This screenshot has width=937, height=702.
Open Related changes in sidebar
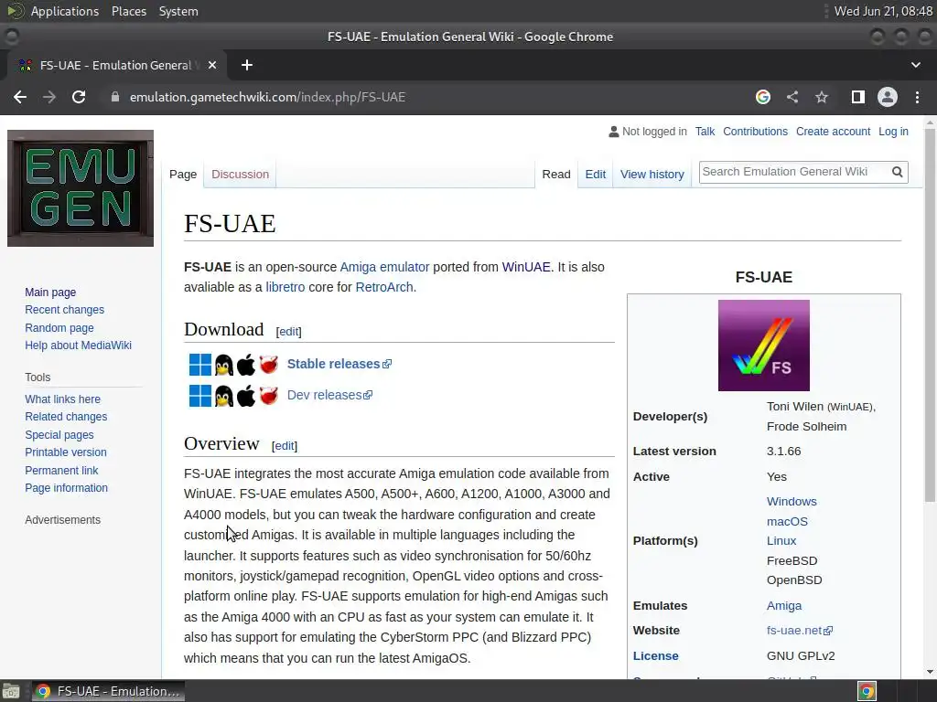pos(66,417)
